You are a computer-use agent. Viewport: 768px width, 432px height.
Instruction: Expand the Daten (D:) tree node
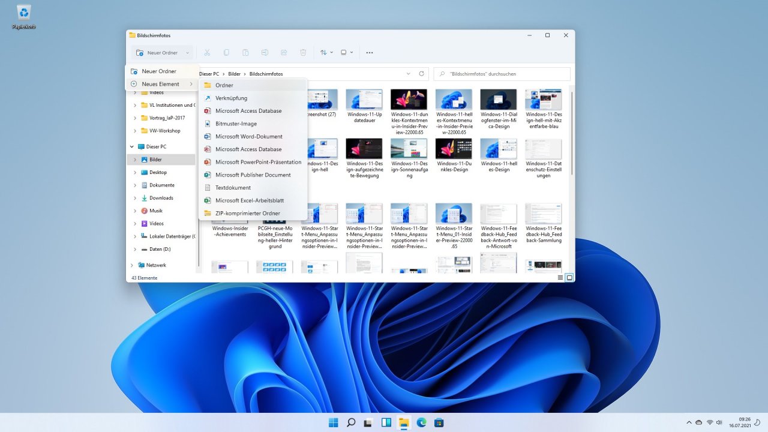click(135, 249)
